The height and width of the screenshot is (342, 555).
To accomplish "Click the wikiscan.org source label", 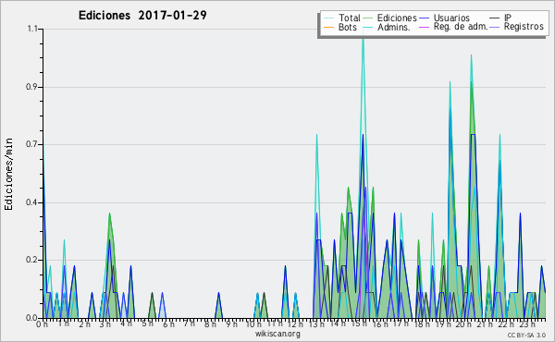I will pyautogui.click(x=277, y=334).
